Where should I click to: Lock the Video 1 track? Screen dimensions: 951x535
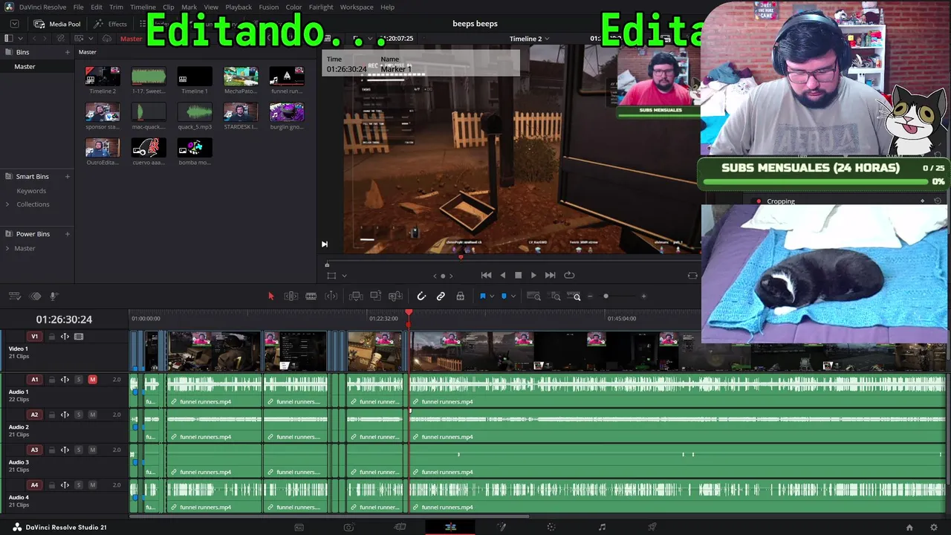[x=52, y=337]
